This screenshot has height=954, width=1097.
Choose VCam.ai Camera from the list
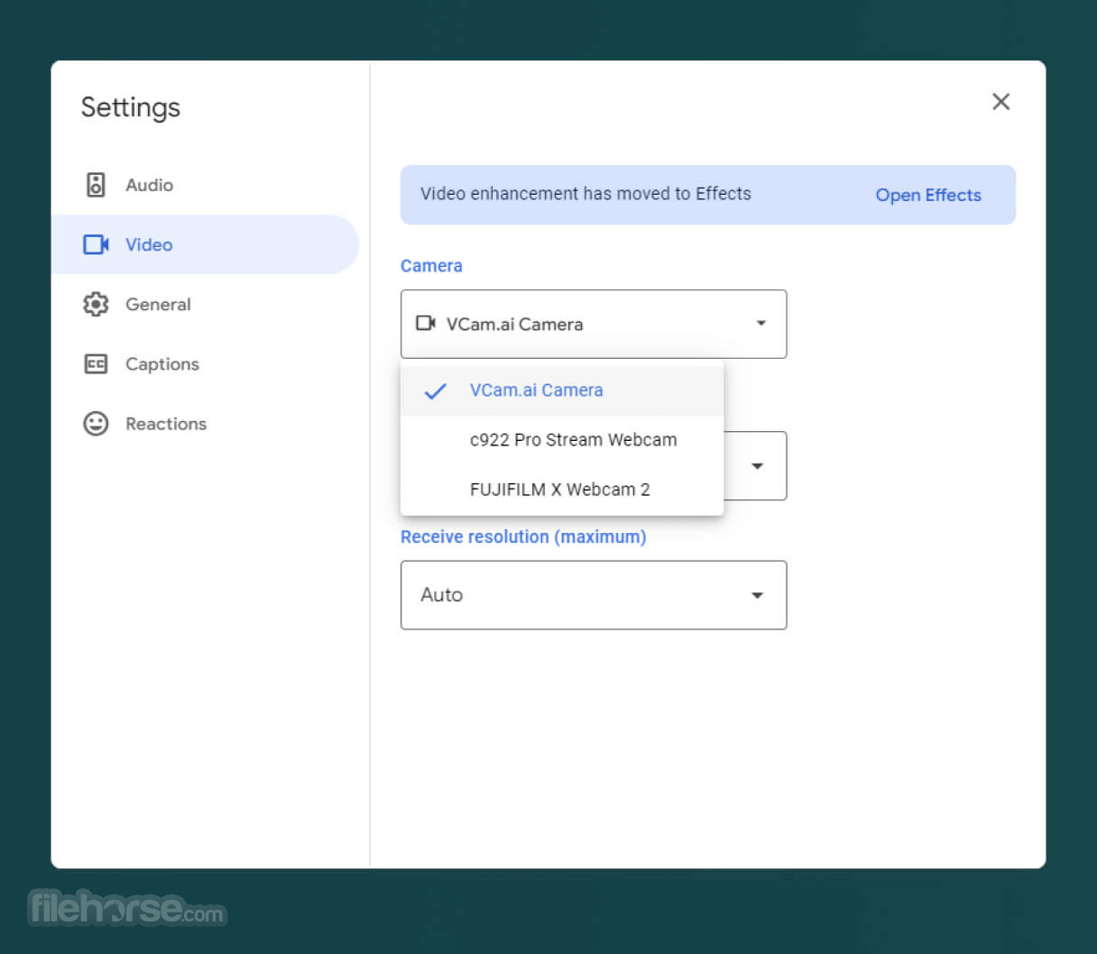pos(562,390)
